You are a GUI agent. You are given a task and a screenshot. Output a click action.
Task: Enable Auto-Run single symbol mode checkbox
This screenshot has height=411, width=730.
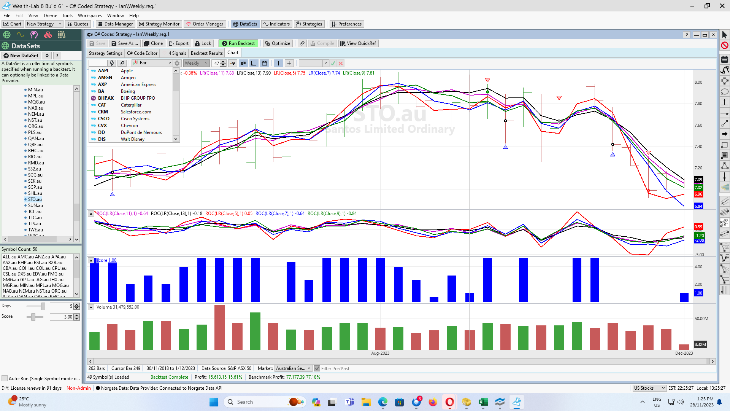(5, 378)
